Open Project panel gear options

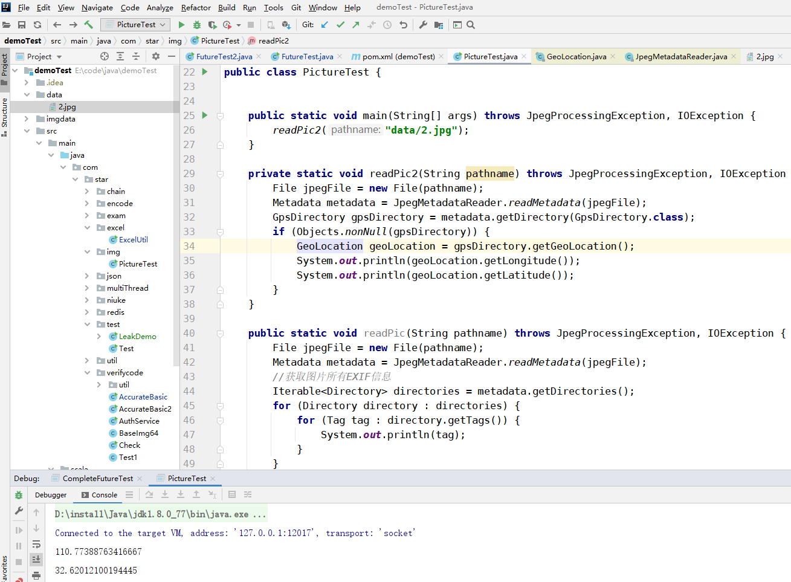[156, 56]
